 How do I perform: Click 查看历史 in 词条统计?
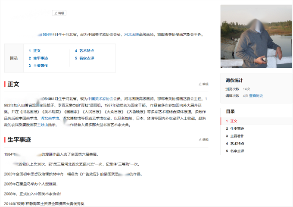(x=256, y=96)
